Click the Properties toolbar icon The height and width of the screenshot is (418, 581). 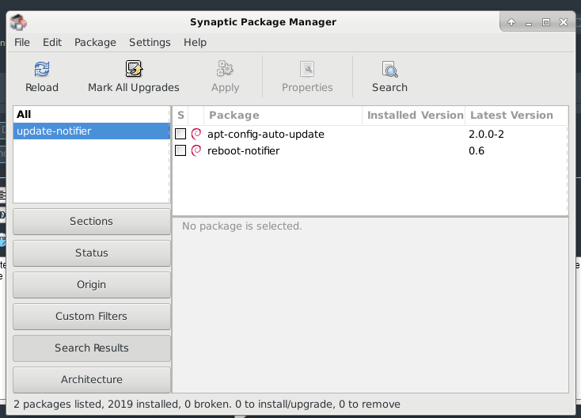(307, 69)
